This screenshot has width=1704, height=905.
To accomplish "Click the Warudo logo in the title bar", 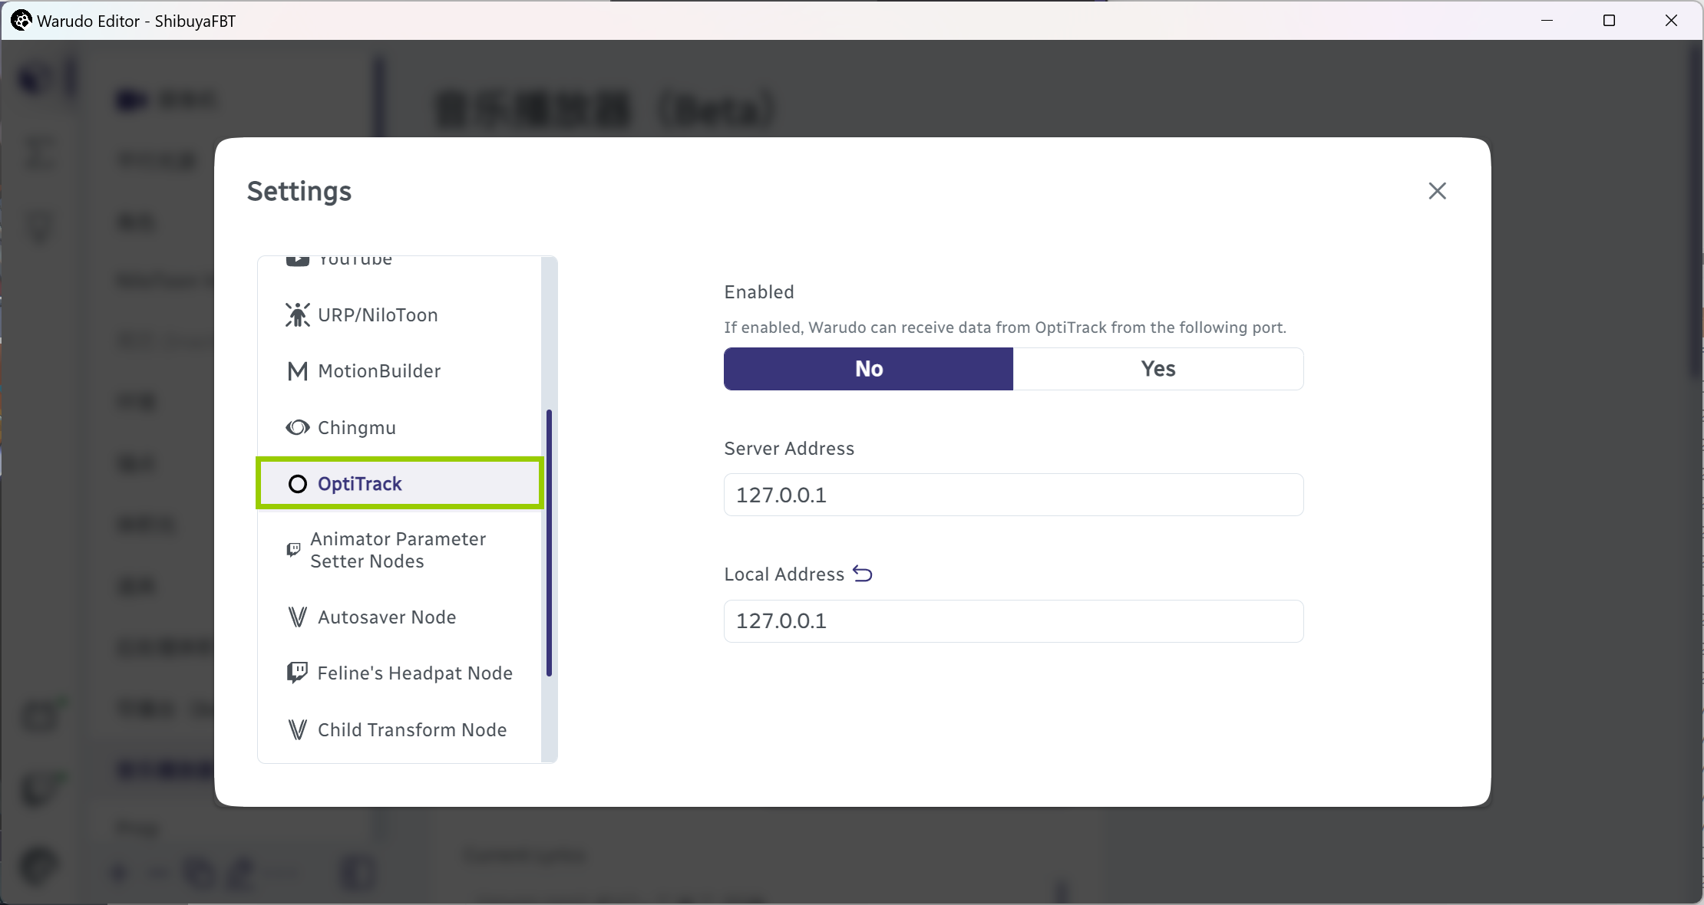I will click(x=21, y=21).
